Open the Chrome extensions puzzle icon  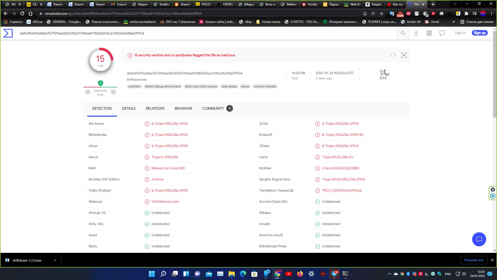click(x=466, y=13)
